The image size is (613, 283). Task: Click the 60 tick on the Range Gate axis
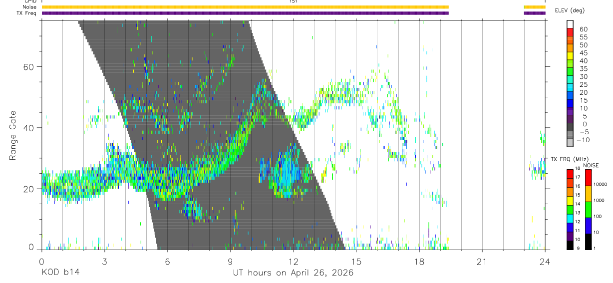(29, 67)
